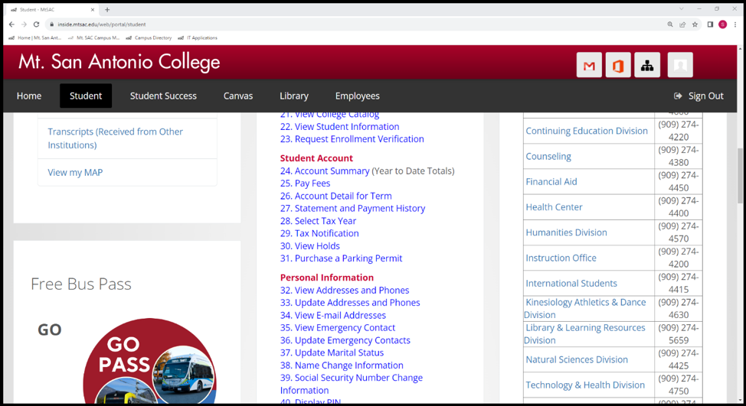Screen dimensions: 746x406
Task: Open the Health Center link
Action: point(554,207)
